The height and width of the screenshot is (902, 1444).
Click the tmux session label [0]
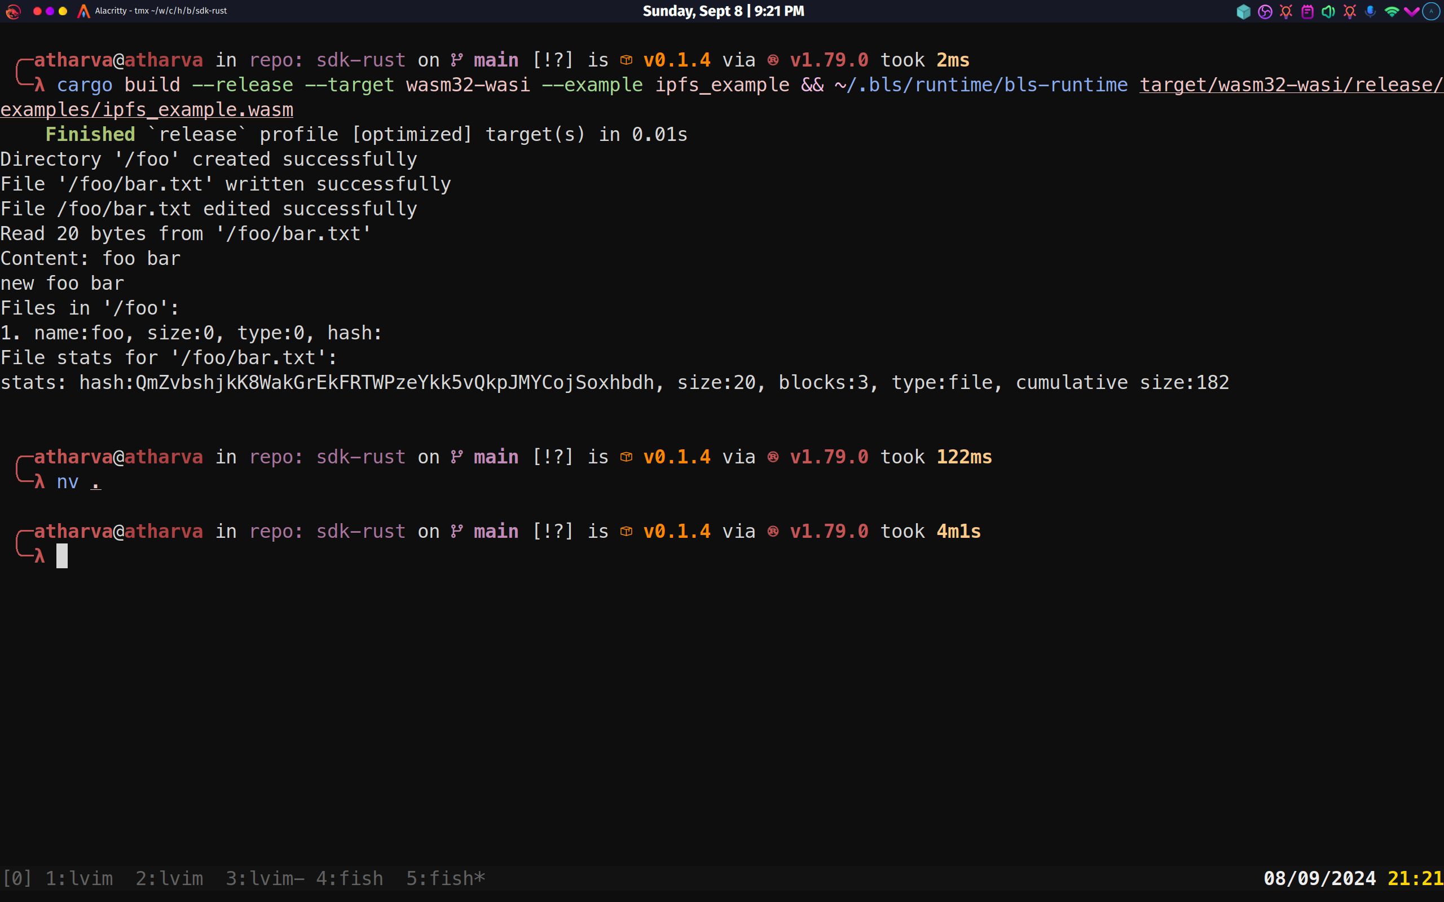point(17,878)
